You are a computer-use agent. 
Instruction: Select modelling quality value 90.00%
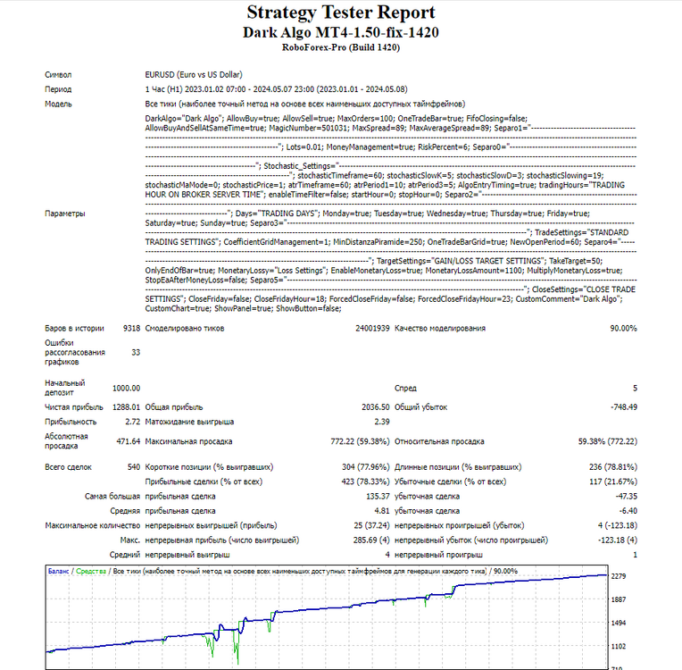click(x=623, y=328)
